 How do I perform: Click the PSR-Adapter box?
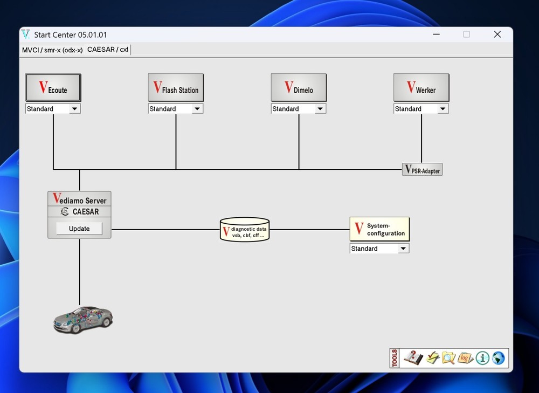[422, 169]
